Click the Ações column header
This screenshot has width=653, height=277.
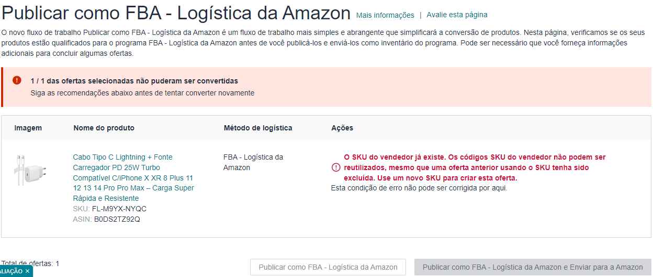342,128
